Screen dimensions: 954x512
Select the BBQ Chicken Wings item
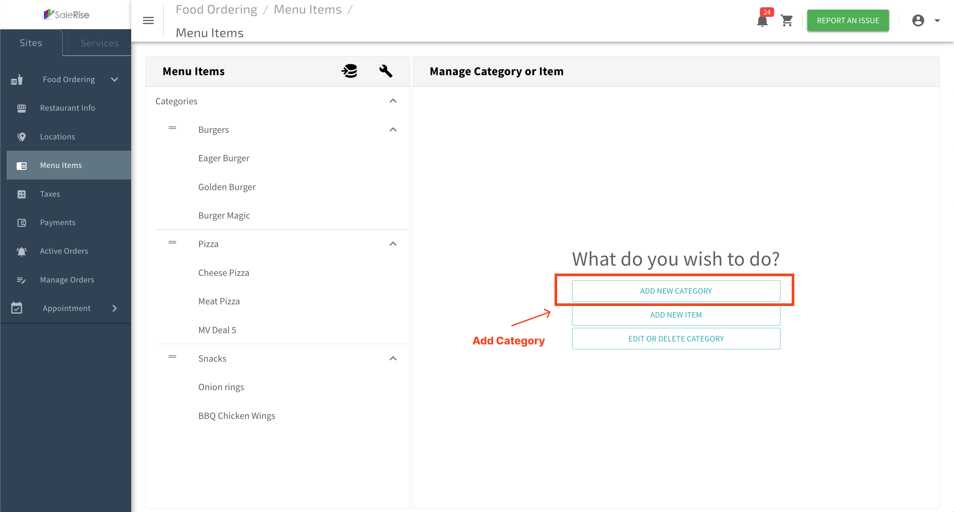237,416
